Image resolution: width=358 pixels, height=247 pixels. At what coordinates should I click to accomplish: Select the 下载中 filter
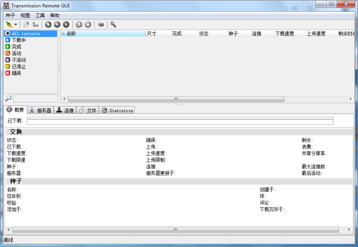pyautogui.click(x=31, y=40)
